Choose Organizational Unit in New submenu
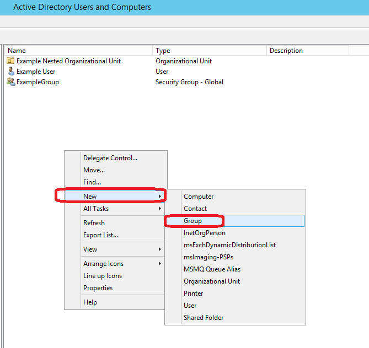Viewport: 369px width, 348px height. click(212, 281)
